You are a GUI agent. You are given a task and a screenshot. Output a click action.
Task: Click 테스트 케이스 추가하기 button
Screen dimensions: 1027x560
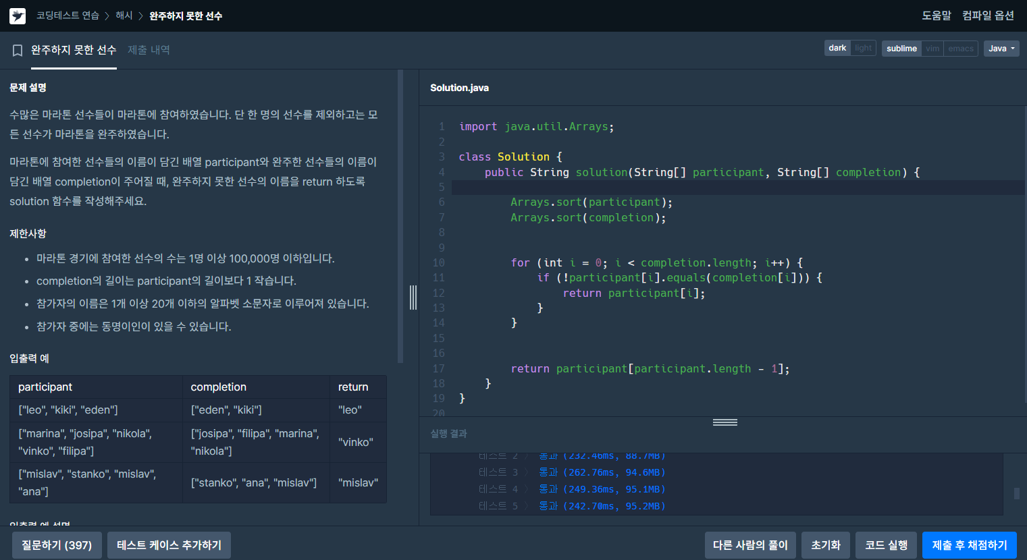(169, 545)
